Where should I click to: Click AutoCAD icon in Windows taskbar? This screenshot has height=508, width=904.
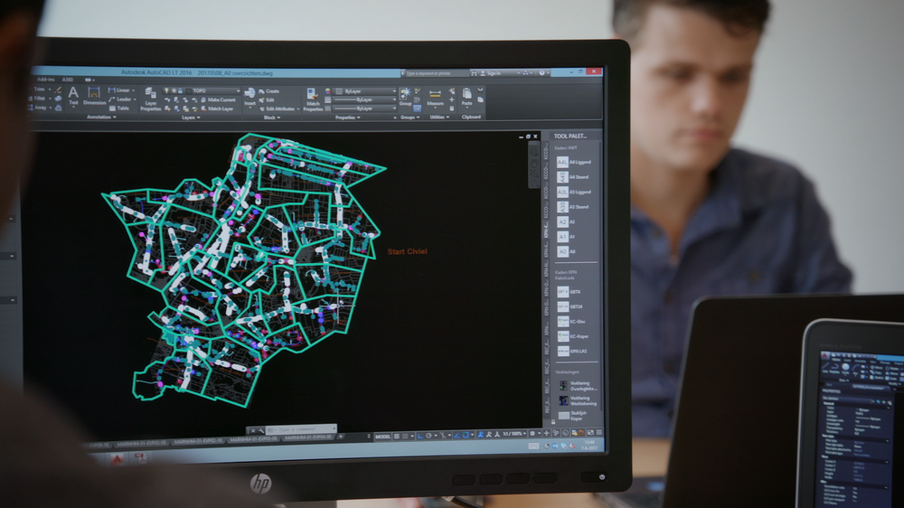pos(117,459)
